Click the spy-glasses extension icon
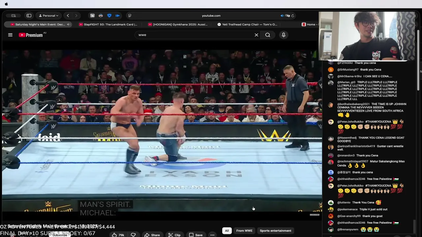The height and width of the screenshot is (237, 422). point(101,15)
